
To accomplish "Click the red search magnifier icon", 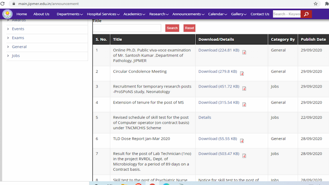I will tap(306, 14).
